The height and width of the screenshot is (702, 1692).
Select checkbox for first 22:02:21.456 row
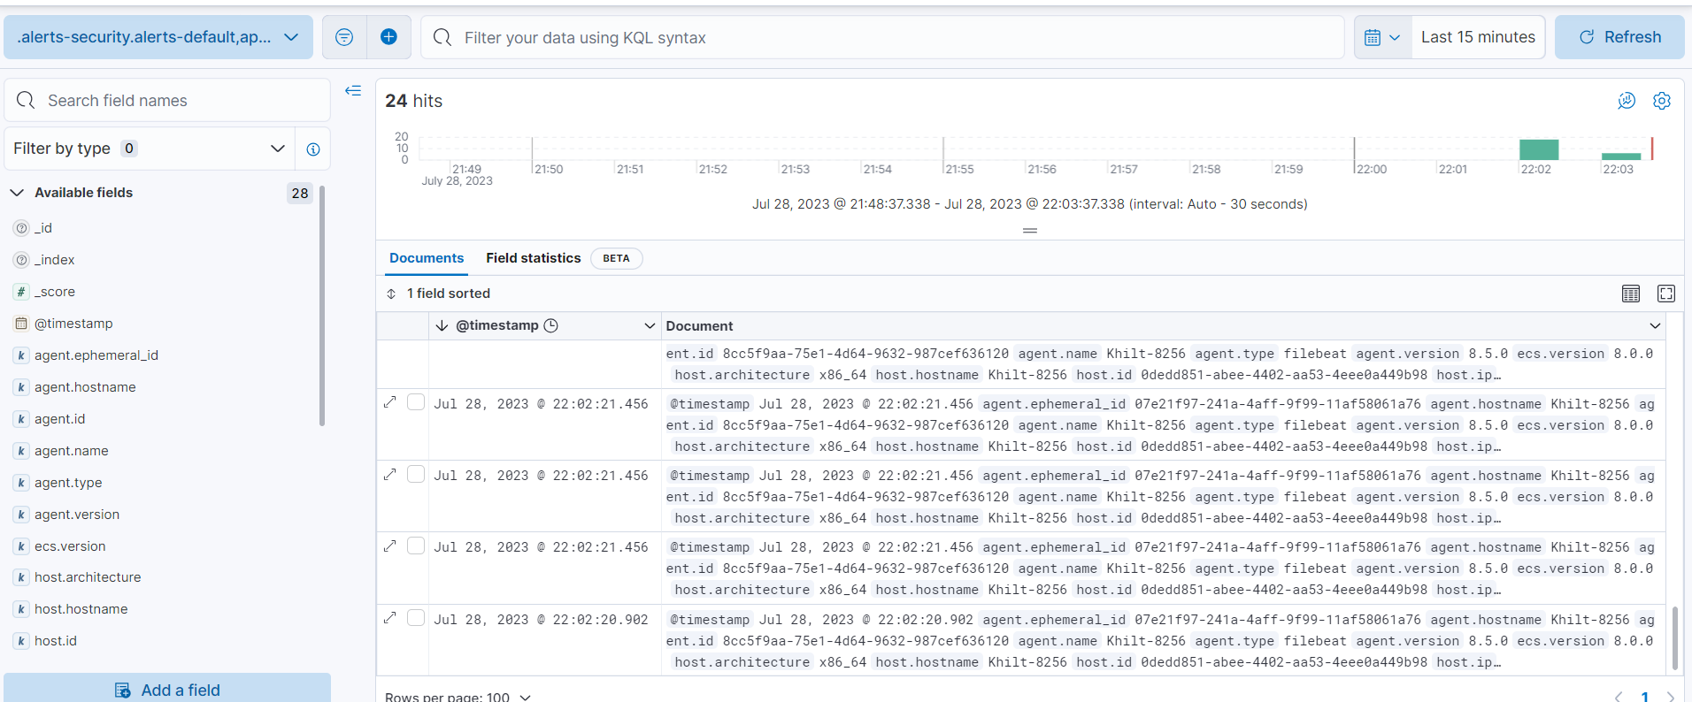[x=416, y=402]
